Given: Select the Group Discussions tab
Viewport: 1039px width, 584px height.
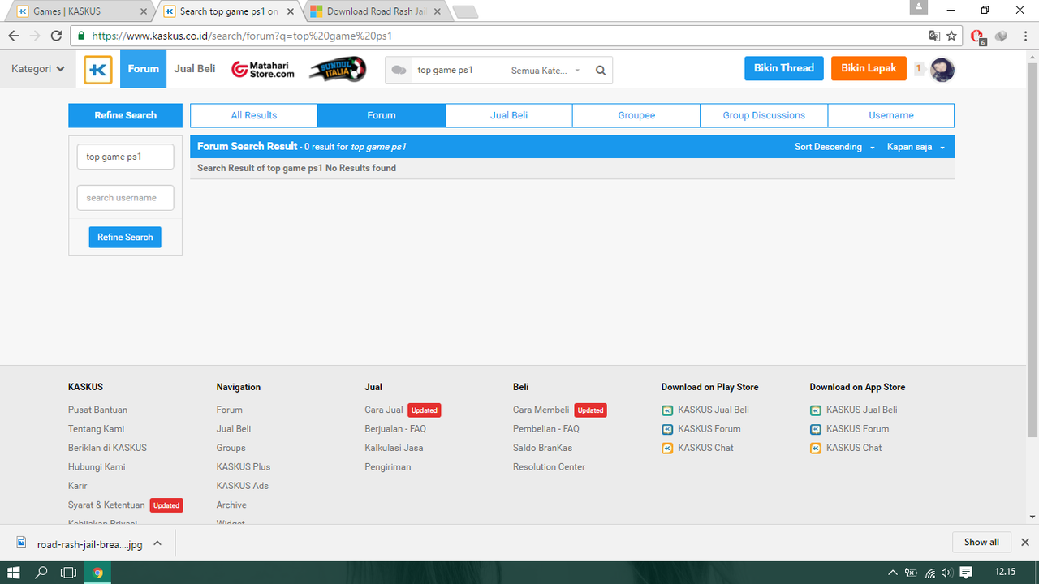Looking at the screenshot, I should coord(764,115).
